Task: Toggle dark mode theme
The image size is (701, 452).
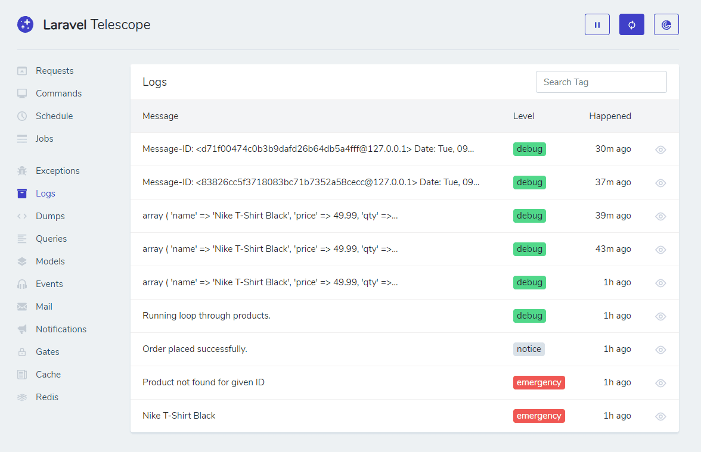Action: [x=666, y=24]
